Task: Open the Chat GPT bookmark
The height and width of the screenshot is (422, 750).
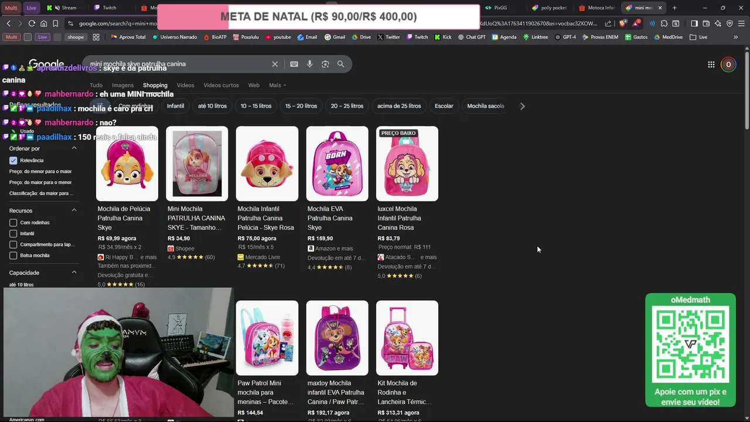Action: (x=472, y=37)
